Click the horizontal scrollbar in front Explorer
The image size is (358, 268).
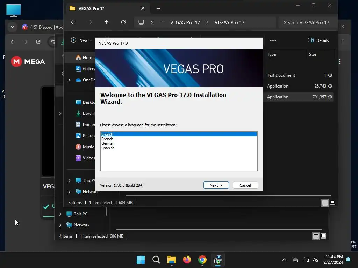click(228, 195)
